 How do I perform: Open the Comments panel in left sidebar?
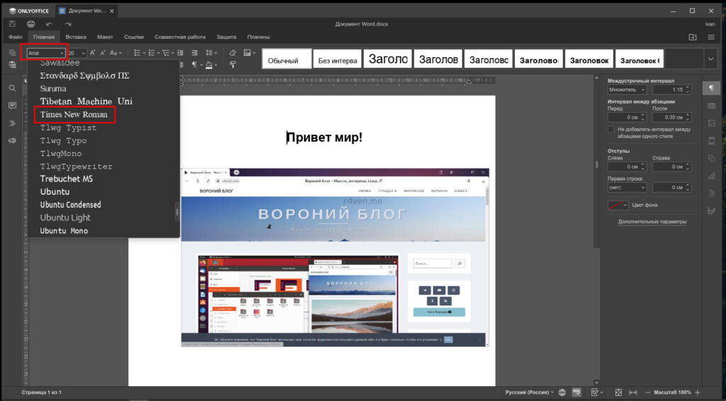(x=12, y=106)
